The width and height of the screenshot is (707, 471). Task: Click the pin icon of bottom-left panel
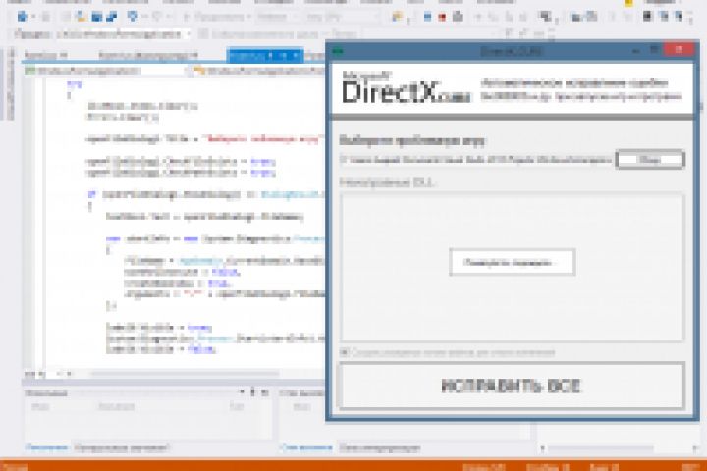(253, 392)
